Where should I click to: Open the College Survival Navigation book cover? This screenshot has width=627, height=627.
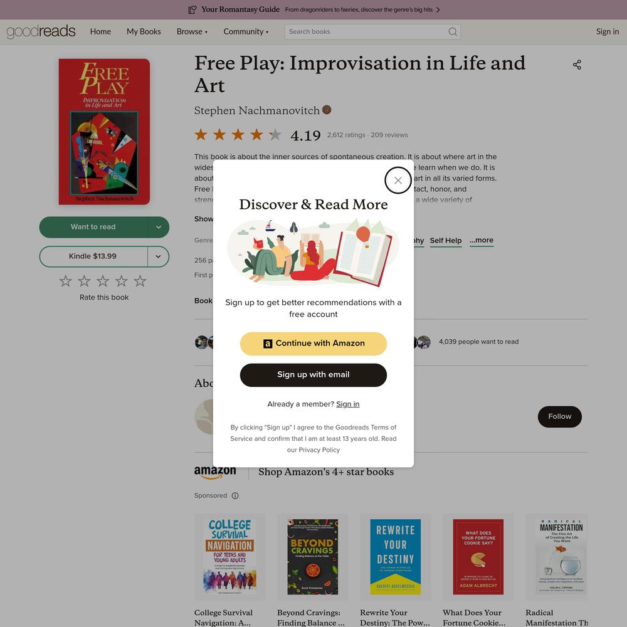coord(229,557)
